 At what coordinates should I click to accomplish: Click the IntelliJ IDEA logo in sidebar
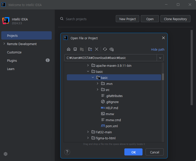pos(6,21)
